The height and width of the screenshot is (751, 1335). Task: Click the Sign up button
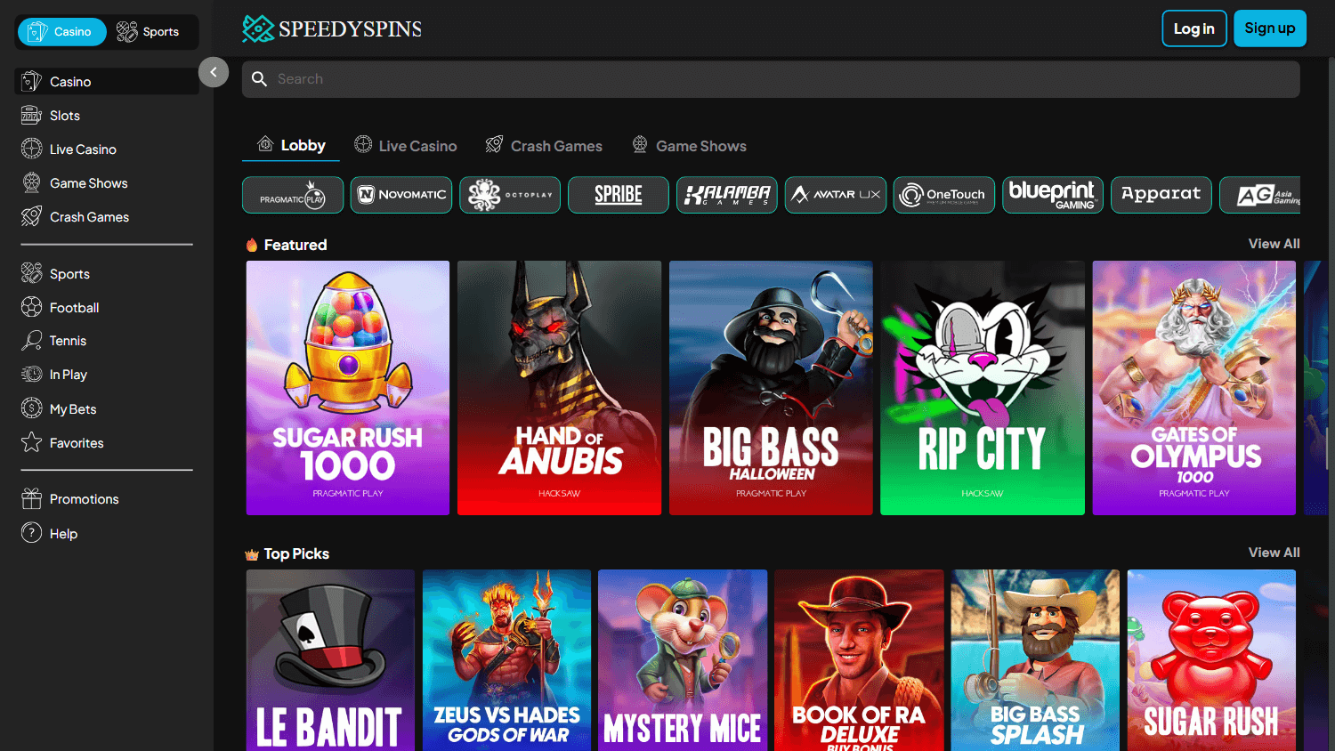tap(1270, 28)
